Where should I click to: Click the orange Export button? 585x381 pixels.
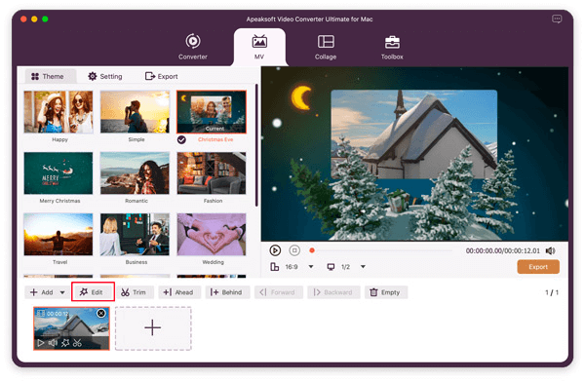(538, 267)
